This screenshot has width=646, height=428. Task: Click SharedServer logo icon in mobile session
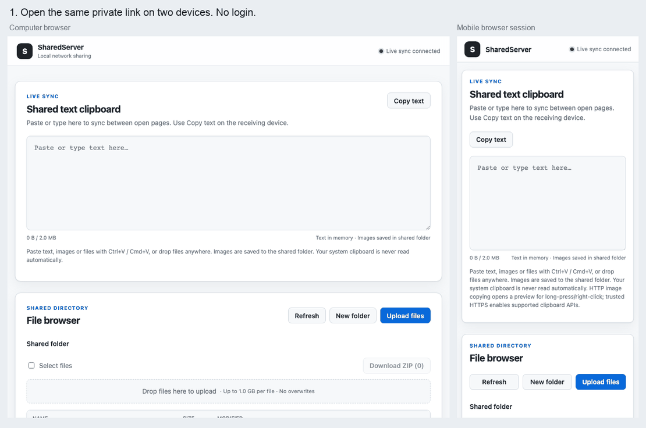click(472, 49)
